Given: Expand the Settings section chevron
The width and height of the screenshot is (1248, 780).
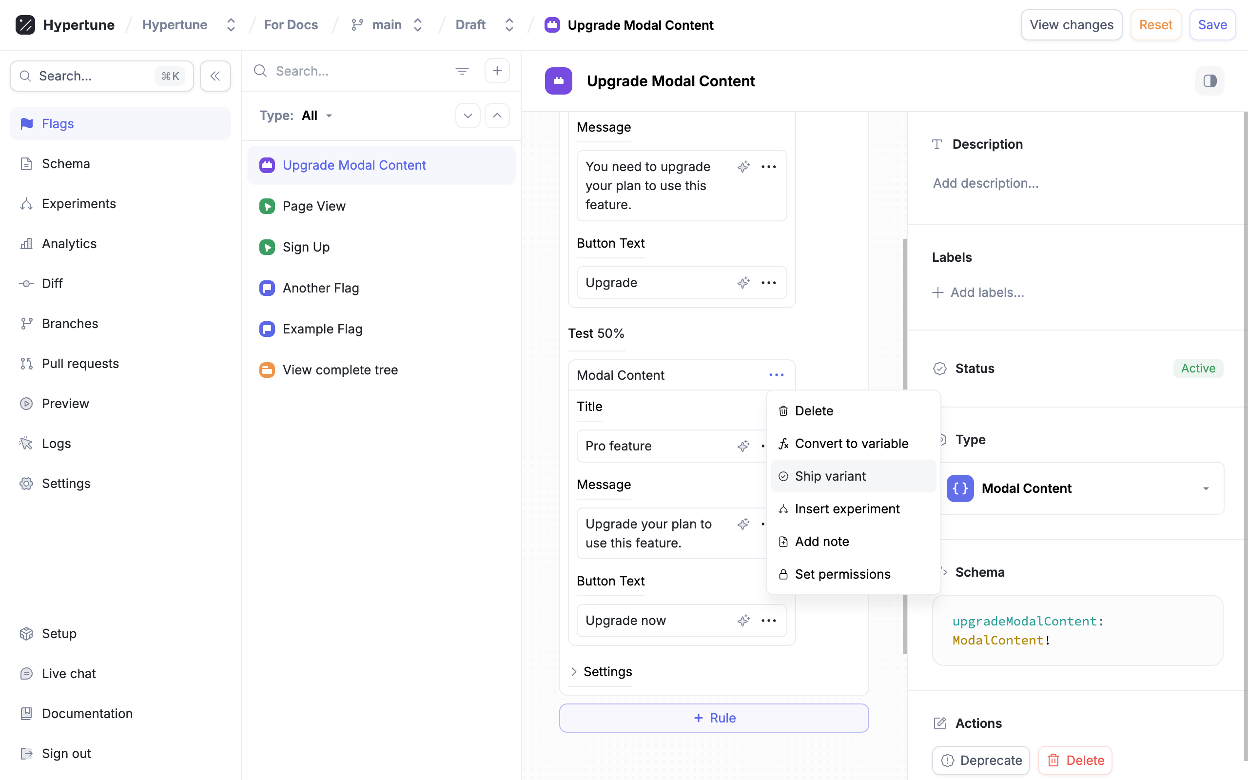Looking at the screenshot, I should 573,672.
